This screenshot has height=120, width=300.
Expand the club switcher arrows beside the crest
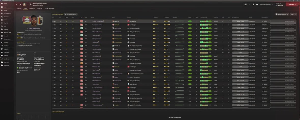[x=27, y=4]
